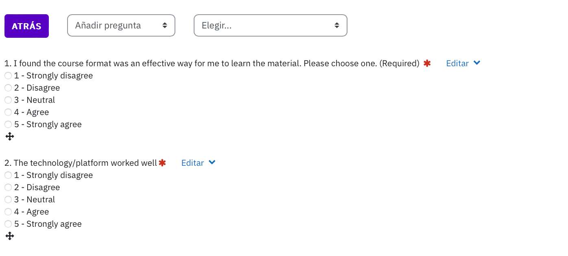The height and width of the screenshot is (256, 568).
Task: Click the move handle icon under question 2
Action: tap(10, 236)
